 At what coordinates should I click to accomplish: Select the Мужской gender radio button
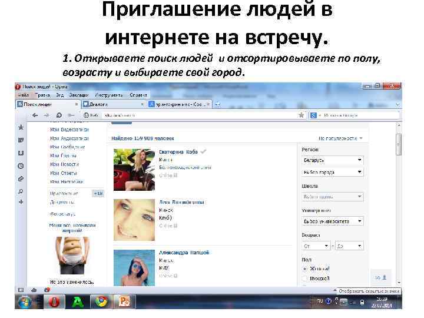305,278
